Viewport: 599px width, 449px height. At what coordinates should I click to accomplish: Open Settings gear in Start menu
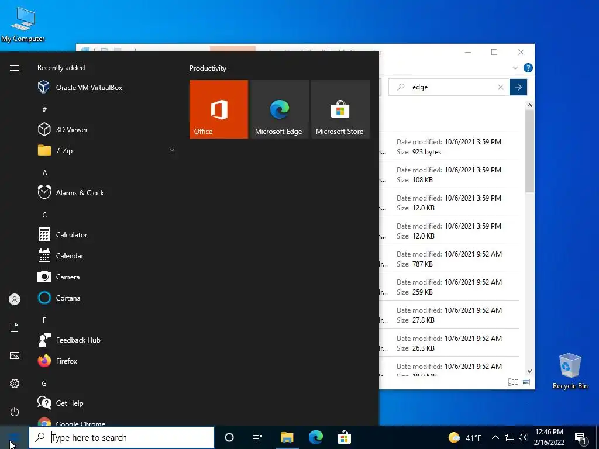click(15, 384)
